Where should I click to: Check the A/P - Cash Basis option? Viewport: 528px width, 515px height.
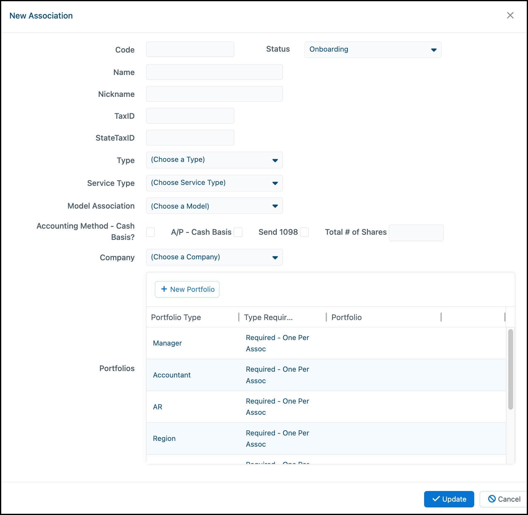238,232
